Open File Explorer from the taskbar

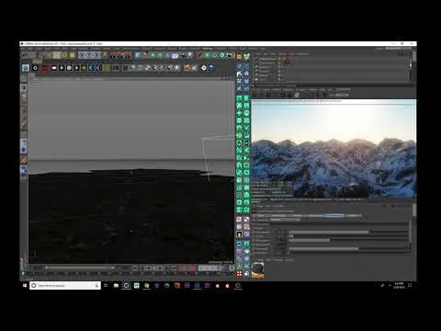point(116,285)
